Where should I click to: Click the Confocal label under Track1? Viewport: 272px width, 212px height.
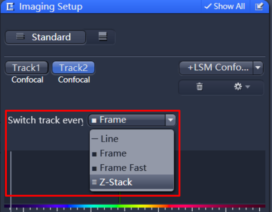point(26,80)
